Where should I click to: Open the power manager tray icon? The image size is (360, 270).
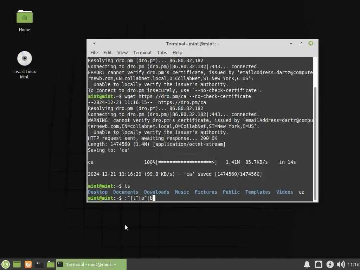point(330,264)
